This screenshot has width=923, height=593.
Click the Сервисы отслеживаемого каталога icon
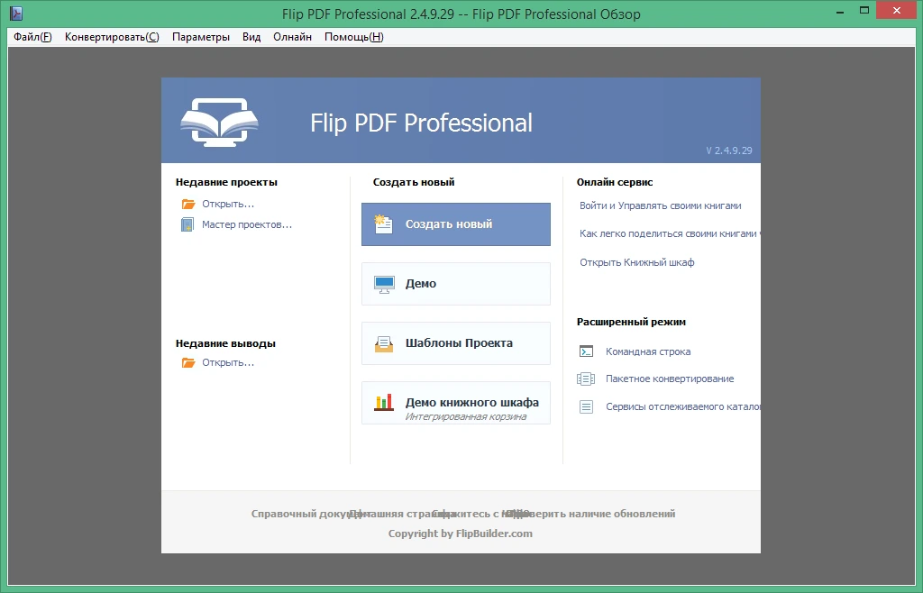click(x=586, y=406)
